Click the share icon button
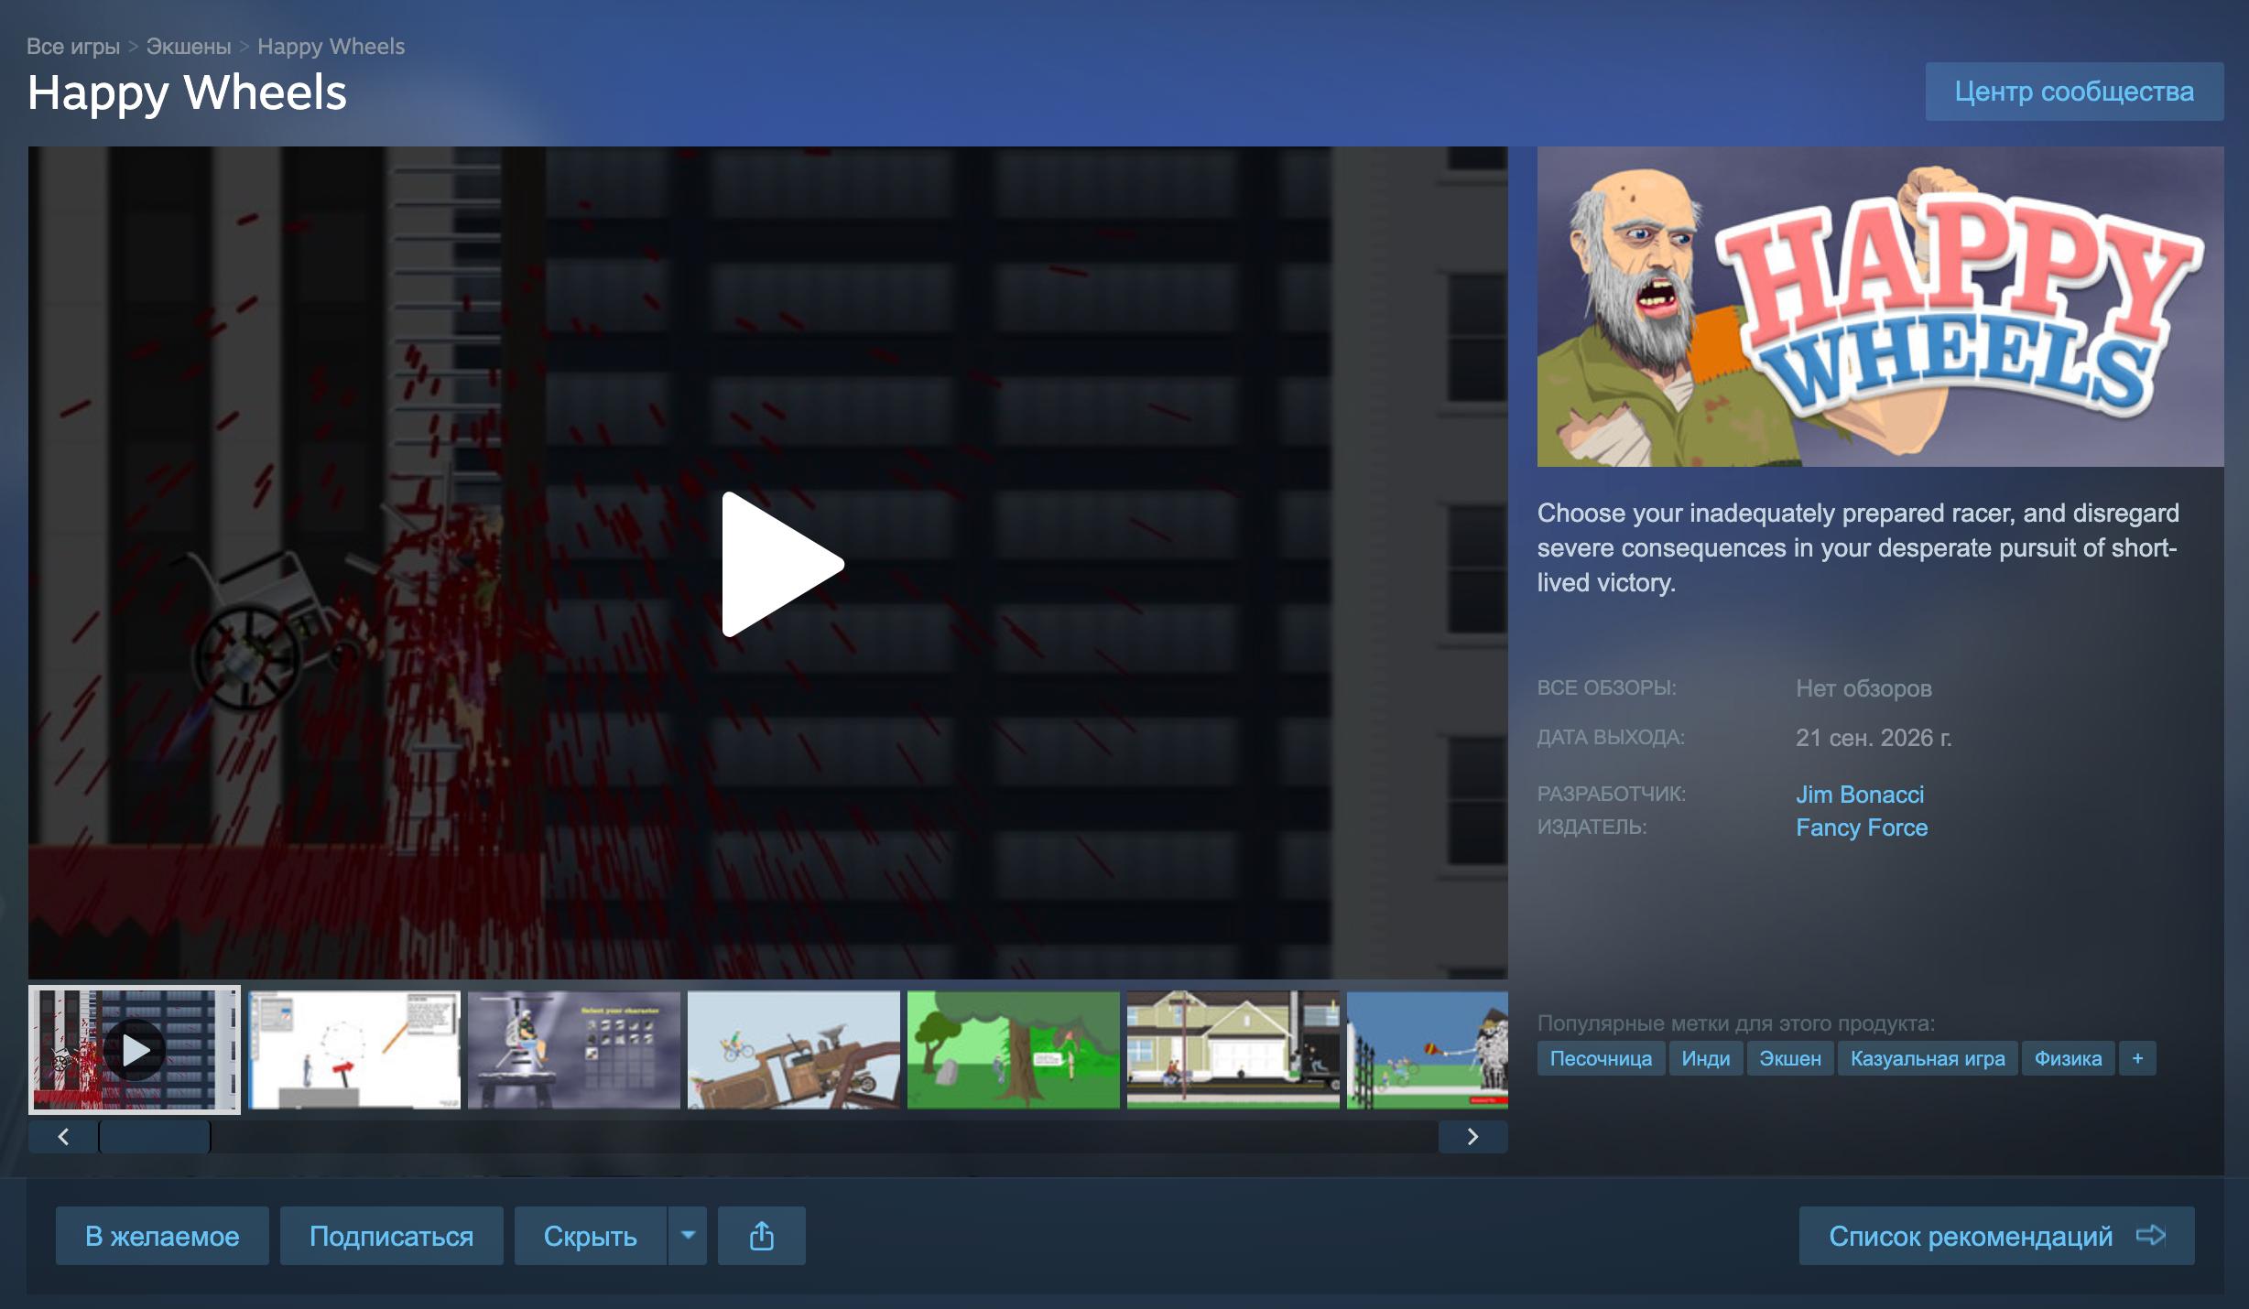Image resolution: width=2249 pixels, height=1309 pixels. pyautogui.click(x=761, y=1236)
